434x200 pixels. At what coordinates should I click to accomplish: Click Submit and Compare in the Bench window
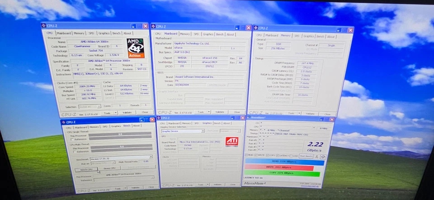138,167
